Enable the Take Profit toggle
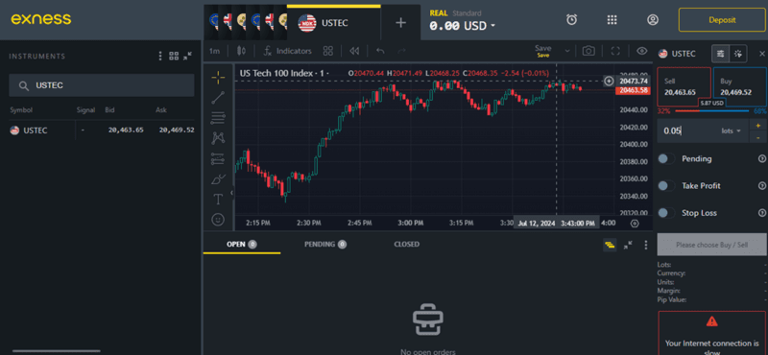This screenshot has width=768, height=355. [666, 185]
